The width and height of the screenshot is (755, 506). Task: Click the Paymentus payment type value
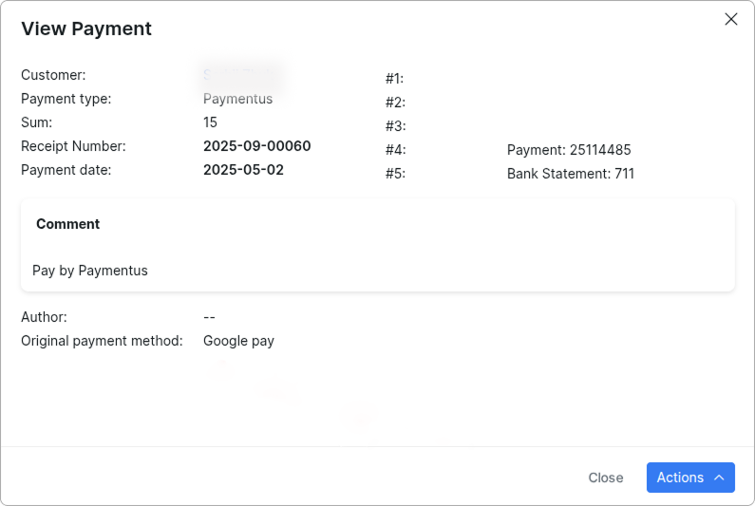coord(237,99)
